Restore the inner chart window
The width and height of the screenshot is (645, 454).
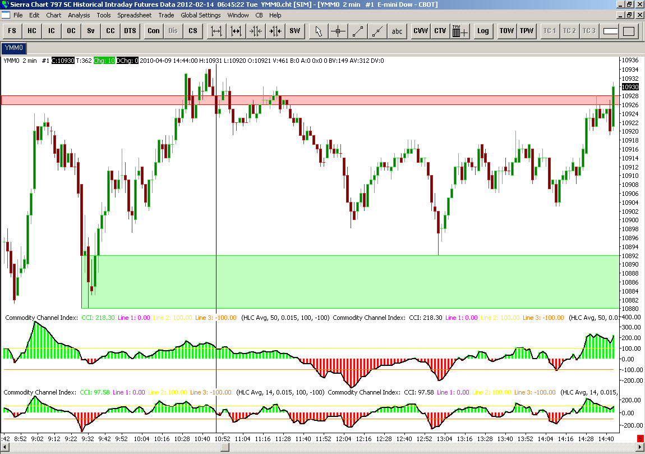pyautogui.click(x=629, y=15)
